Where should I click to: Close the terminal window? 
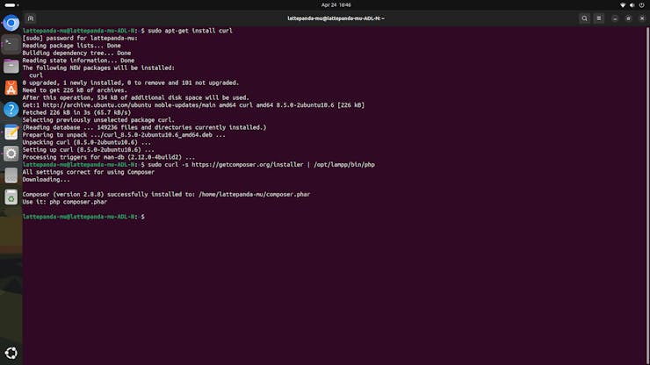pyautogui.click(x=642, y=18)
